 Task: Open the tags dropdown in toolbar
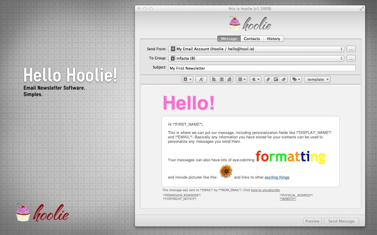296,79
